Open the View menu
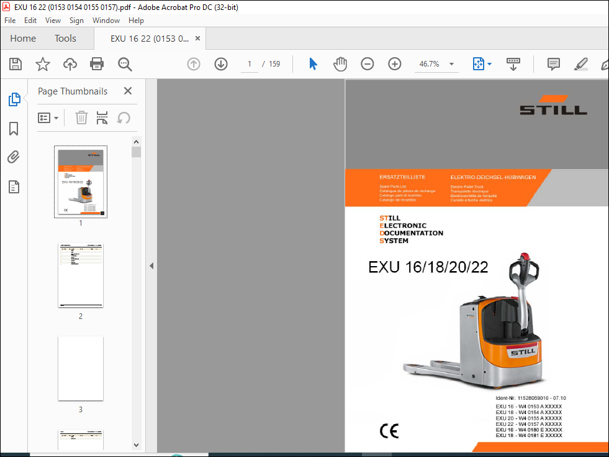Image resolution: width=609 pixels, height=457 pixels. coord(53,21)
